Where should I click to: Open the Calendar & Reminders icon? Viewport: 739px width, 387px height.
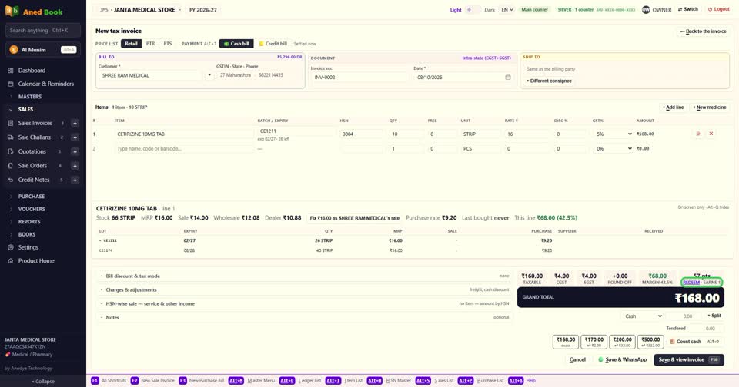tap(10, 84)
